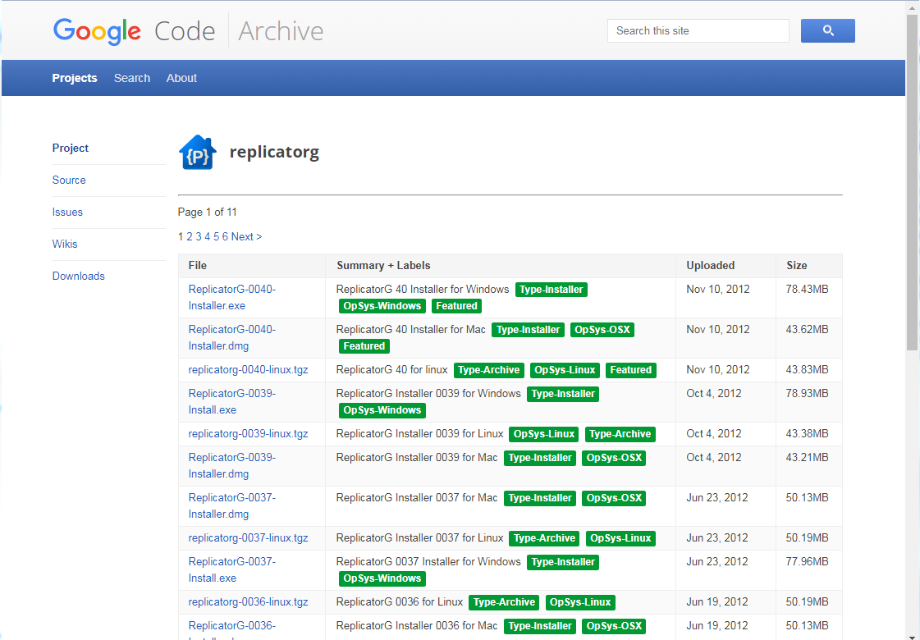Click the Page 1 of 11 text
The image size is (920, 640).
(207, 212)
